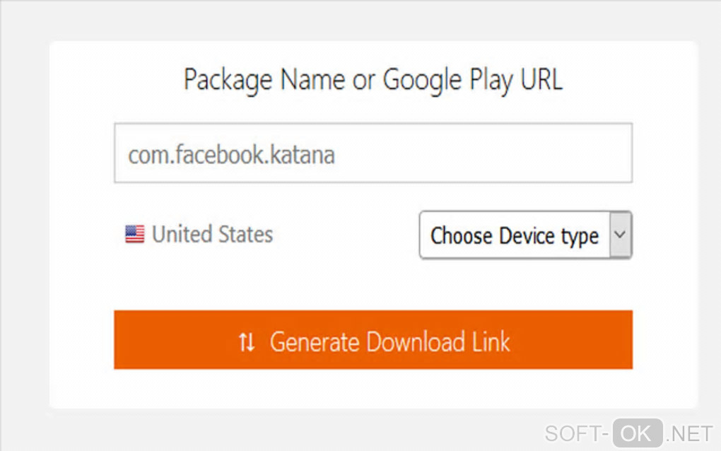
Task: Click the "United States" country text
Action: click(212, 234)
